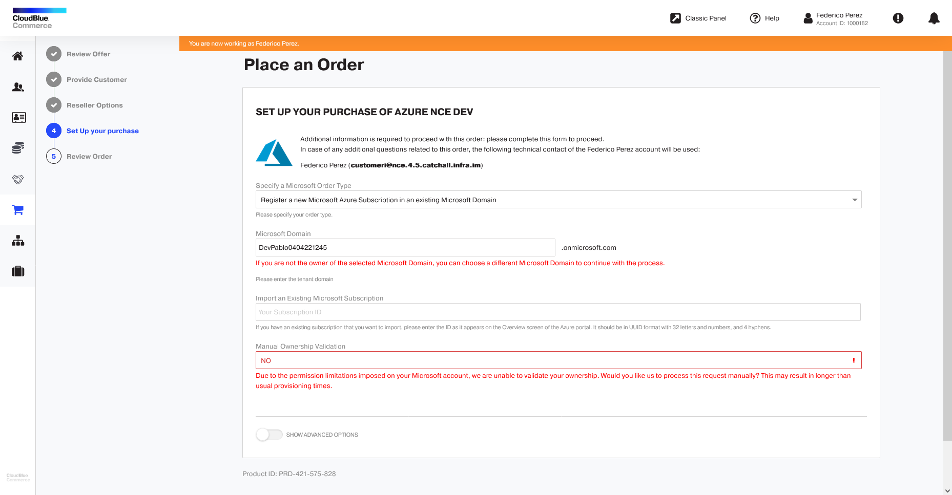952x495 pixels.
Task: Click the Place an Order heading
Action: coord(304,64)
